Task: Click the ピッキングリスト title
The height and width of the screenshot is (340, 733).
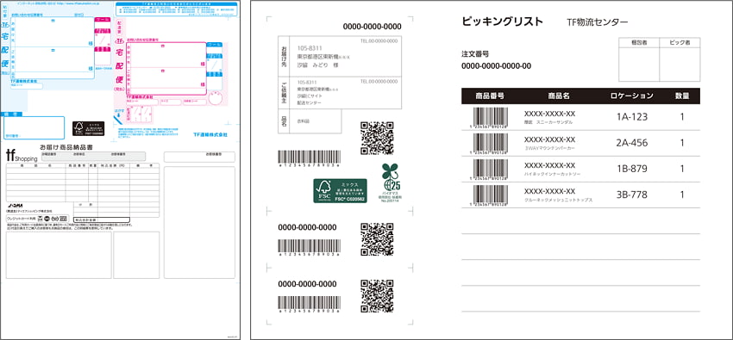Action: pyautogui.click(x=503, y=22)
